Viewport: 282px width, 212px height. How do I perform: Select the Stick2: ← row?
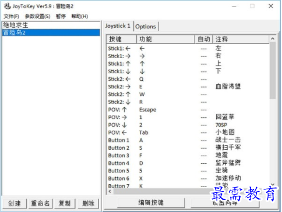(x=188, y=79)
